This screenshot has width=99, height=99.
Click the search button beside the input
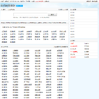coord(52,15)
